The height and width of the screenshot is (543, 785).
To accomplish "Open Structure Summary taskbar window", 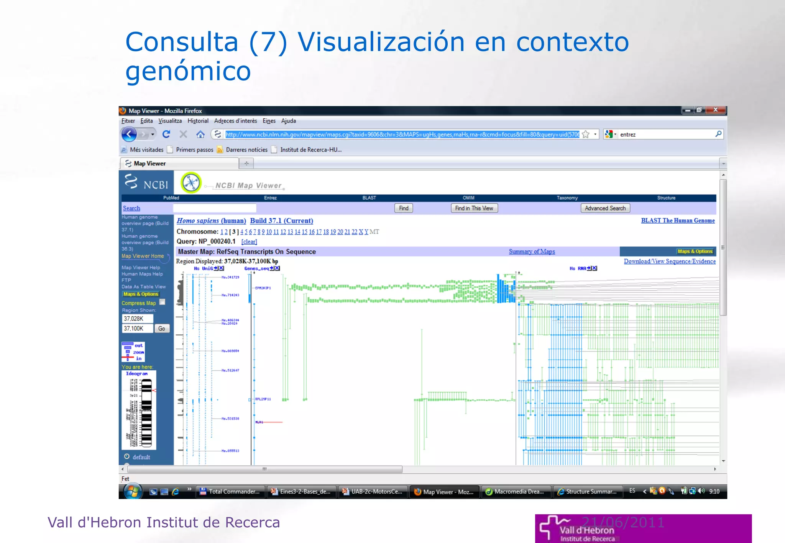I will pyautogui.click(x=588, y=492).
